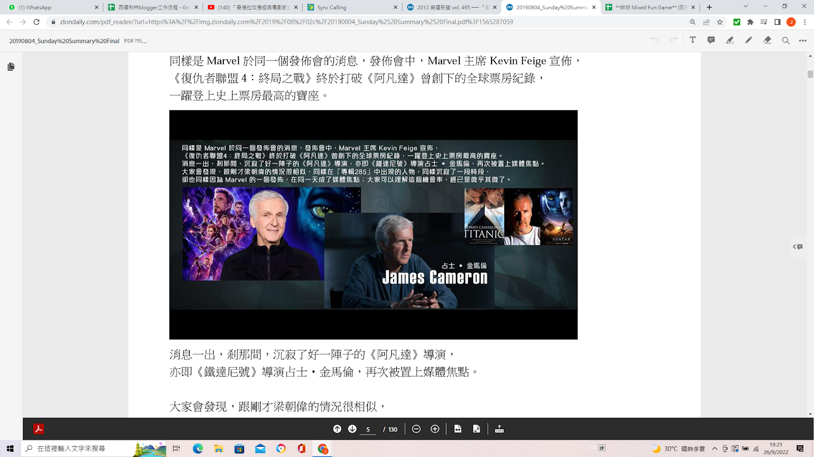Open the PDF toolbar more options menu
814x457 pixels.
pyautogui.click(x=803, y=41)
